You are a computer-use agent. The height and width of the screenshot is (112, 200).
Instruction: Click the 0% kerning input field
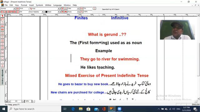pos(88,8)
